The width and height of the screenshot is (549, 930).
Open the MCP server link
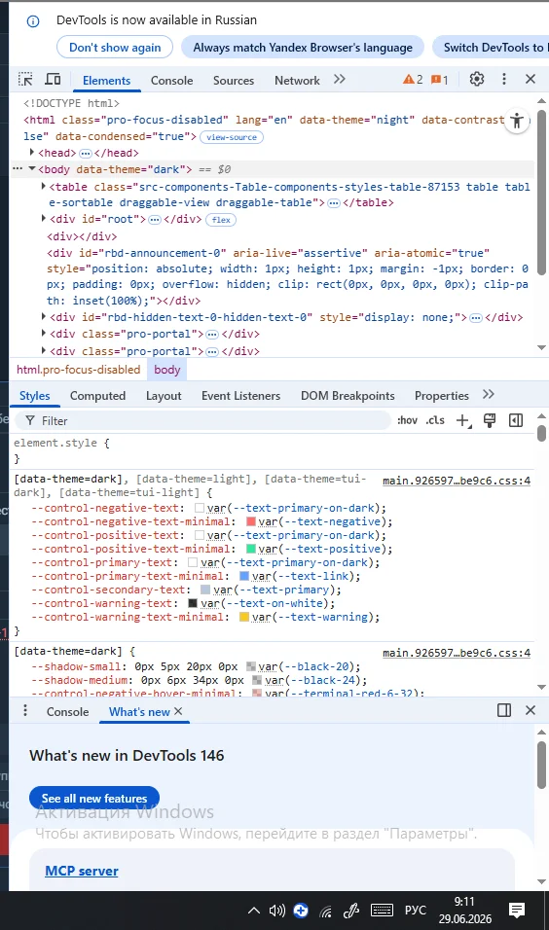[x=82, y=871]
